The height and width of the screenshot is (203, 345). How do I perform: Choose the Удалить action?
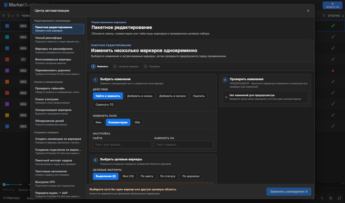(199, 96)
